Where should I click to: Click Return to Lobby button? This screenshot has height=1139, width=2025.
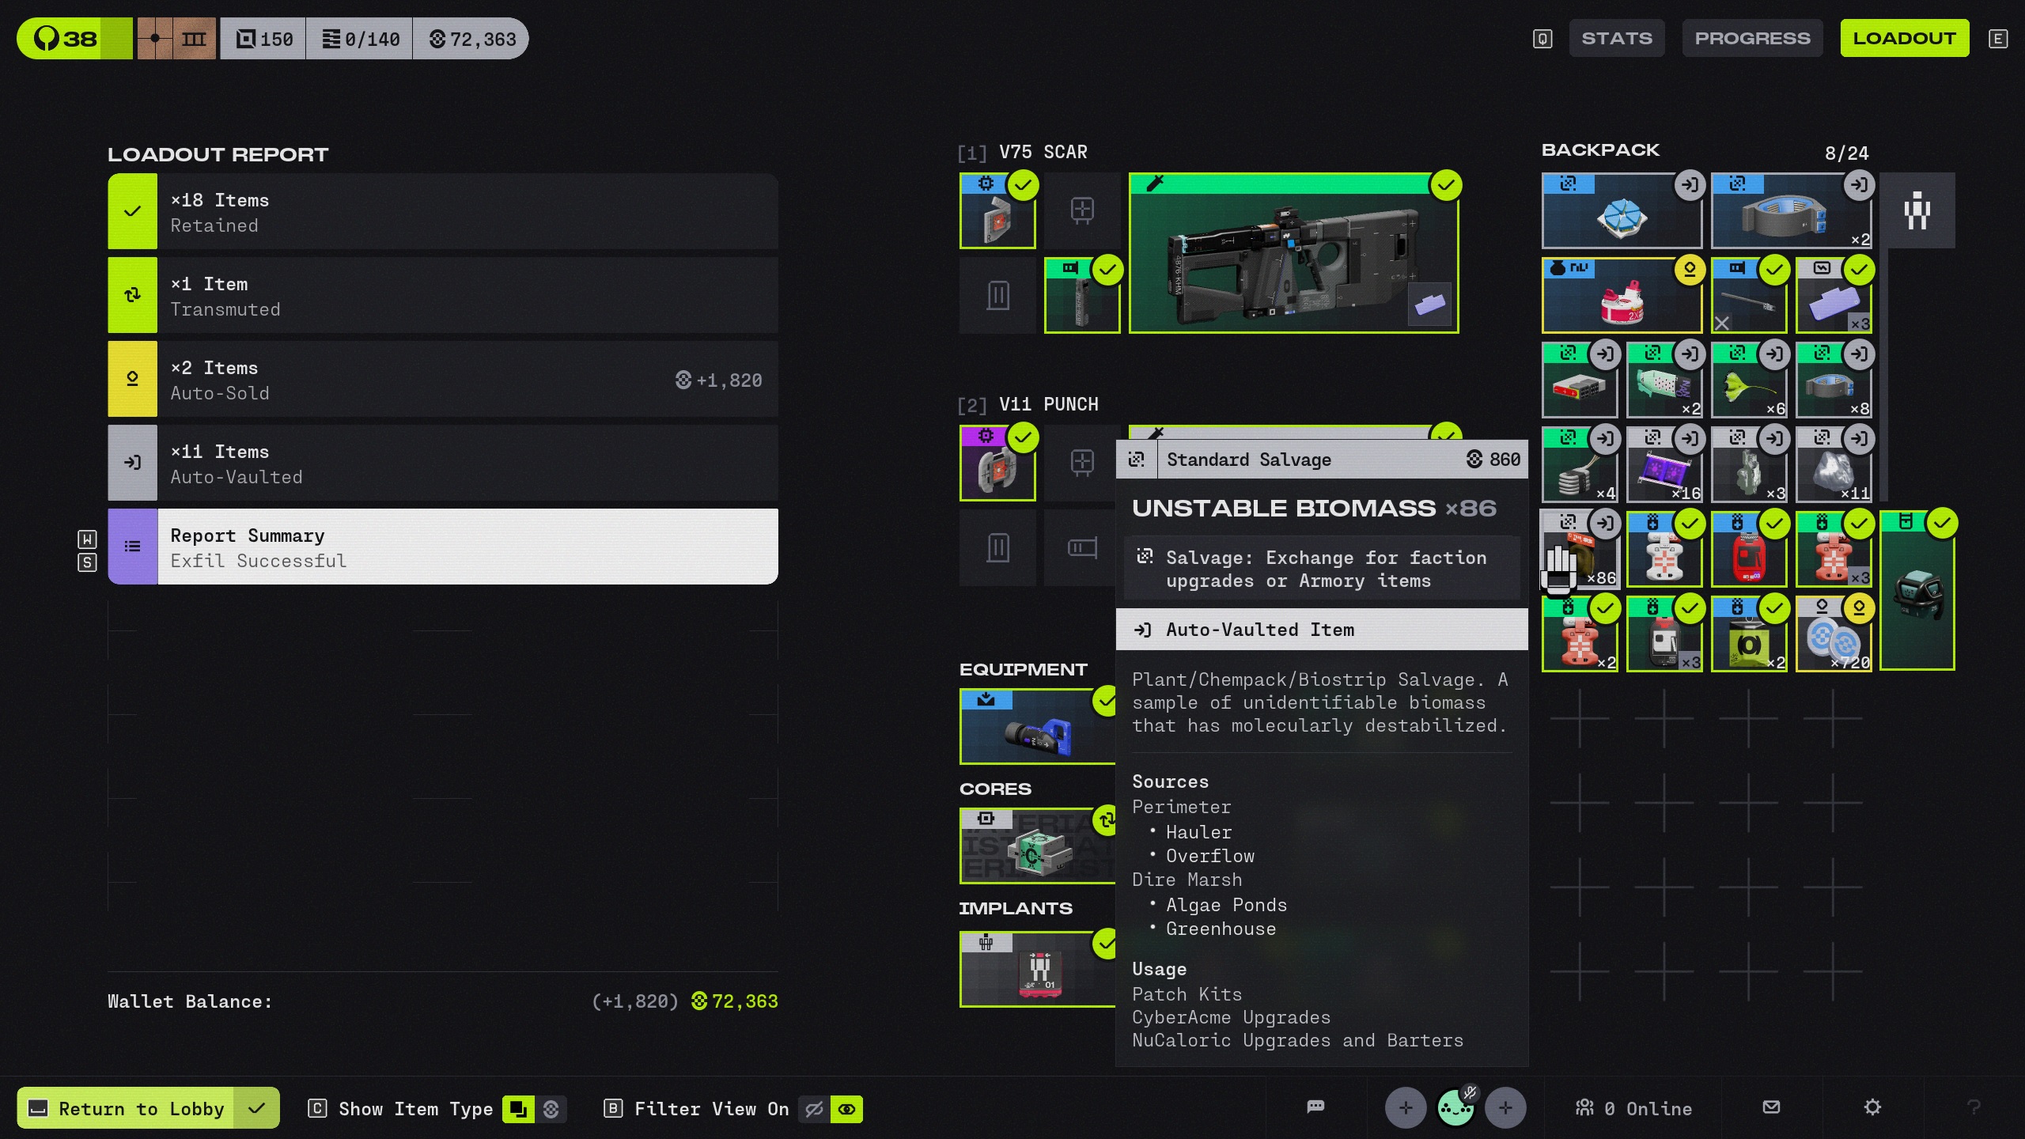coord(142,1108)
